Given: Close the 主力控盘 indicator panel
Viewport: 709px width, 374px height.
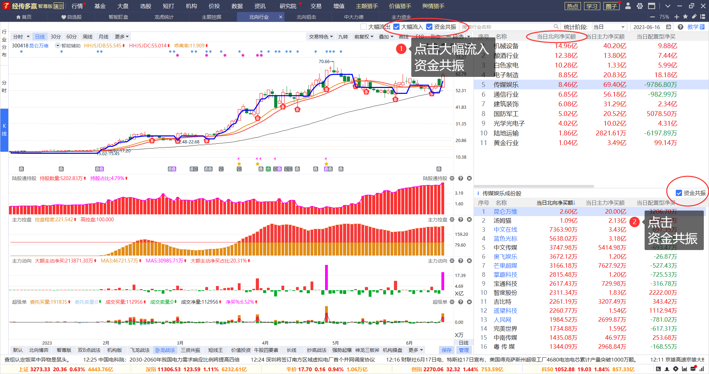Looking at the screenshot, I should [469, 220].
